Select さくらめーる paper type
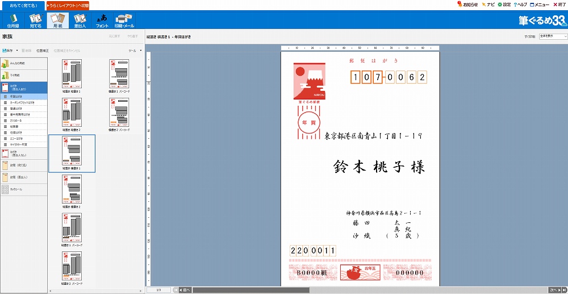 (23, 121)
